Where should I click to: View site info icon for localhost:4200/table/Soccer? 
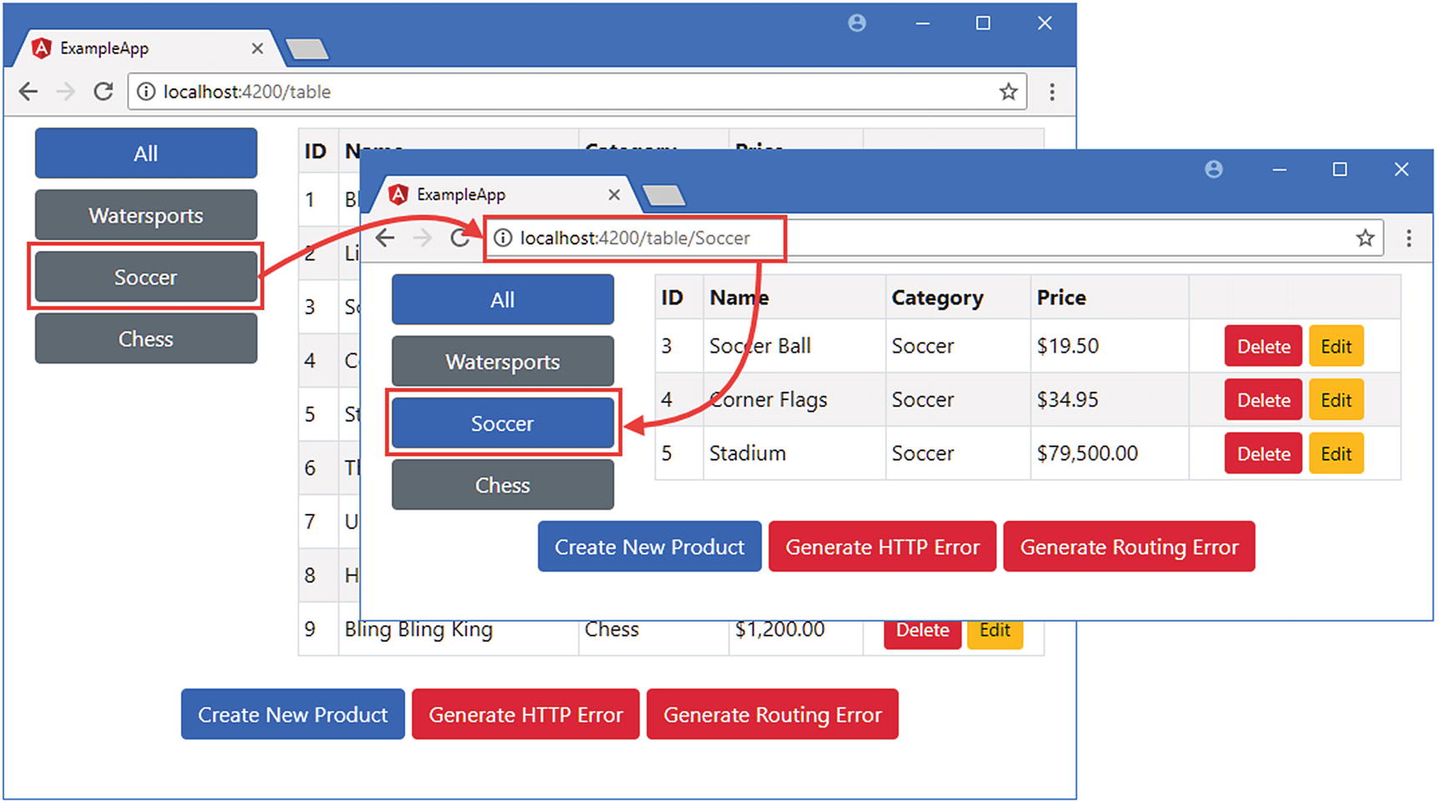(503, 238)
